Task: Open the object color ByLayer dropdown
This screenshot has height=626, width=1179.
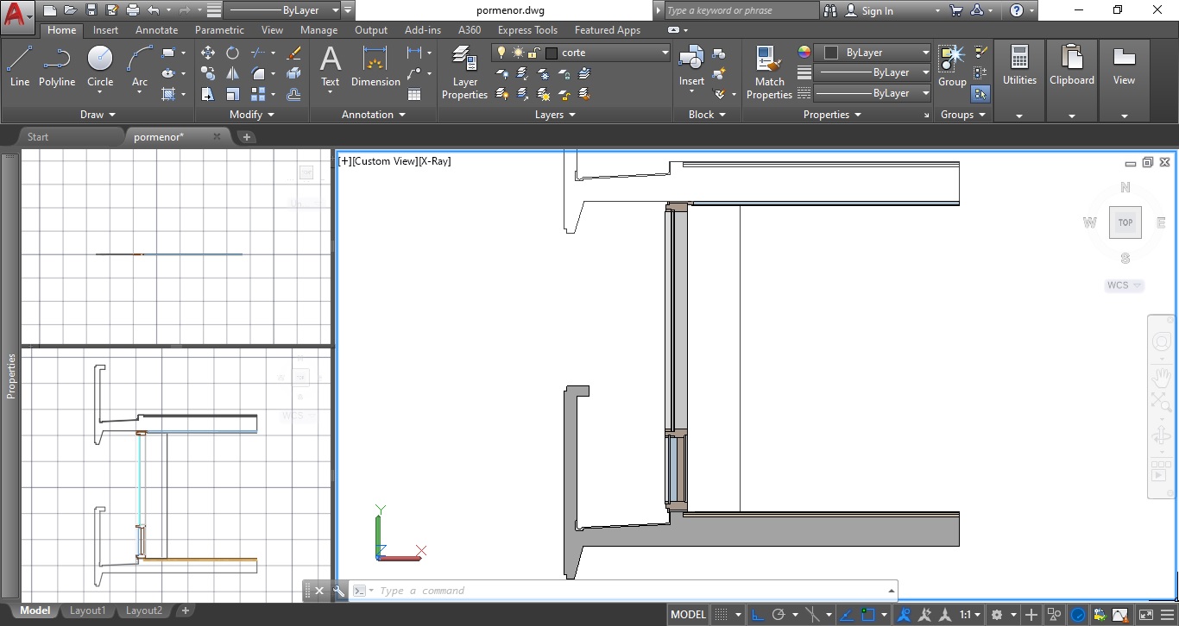Action: [x=873, y=53]
